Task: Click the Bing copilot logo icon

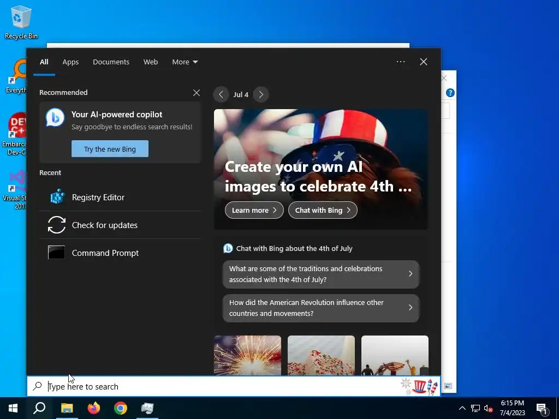Action: click(55, 117)
